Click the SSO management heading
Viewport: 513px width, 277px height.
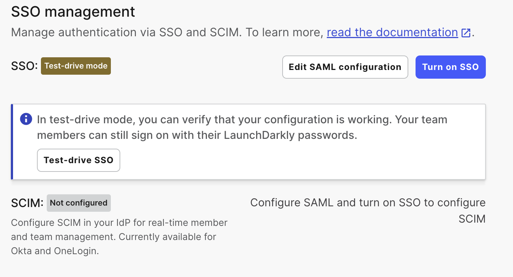point(72,12)
